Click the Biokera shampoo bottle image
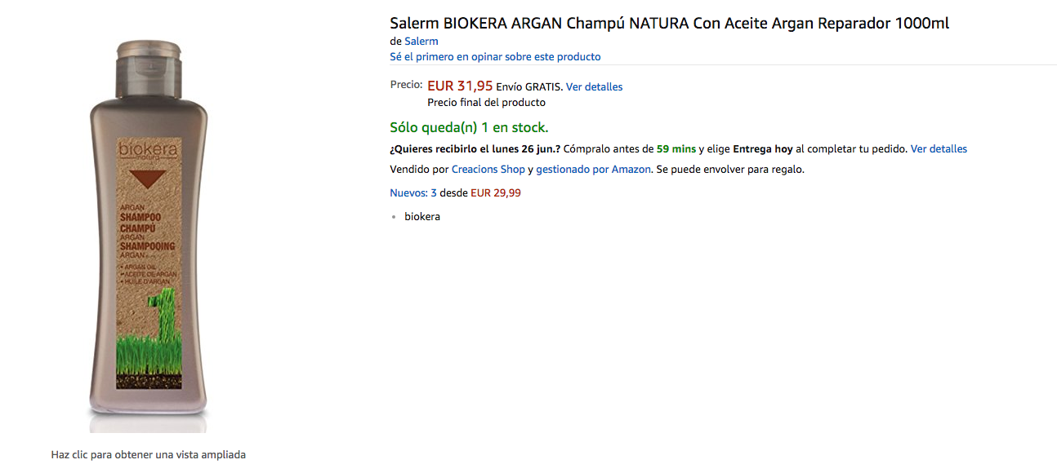This screenshot has height=473, width=1057. (x=148, y=236)
